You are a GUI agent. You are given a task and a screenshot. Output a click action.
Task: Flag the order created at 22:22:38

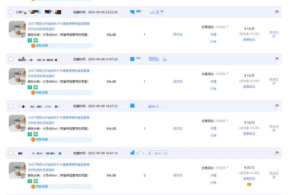pos(277,12)
